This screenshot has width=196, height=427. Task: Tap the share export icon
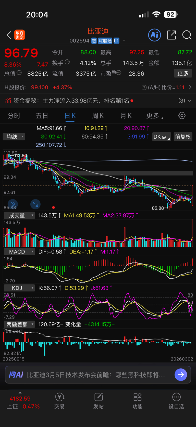(x=171, y=35)
